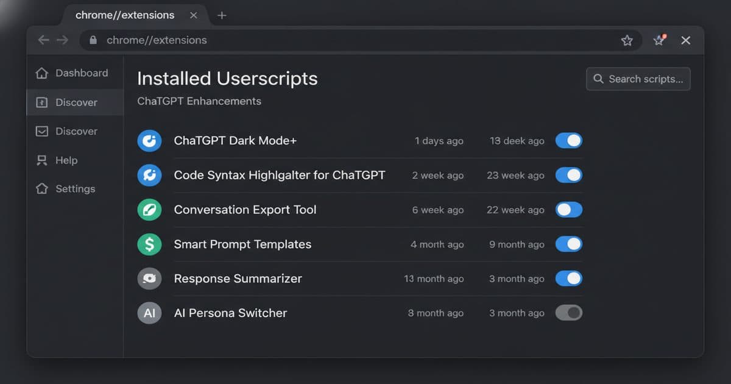Open a new tab with plus icon

pyautogui.click(x=222, y=15)
